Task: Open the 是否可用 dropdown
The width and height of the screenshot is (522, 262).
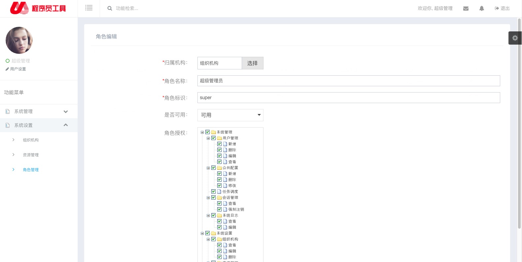Action: click(x=230, y=115)
